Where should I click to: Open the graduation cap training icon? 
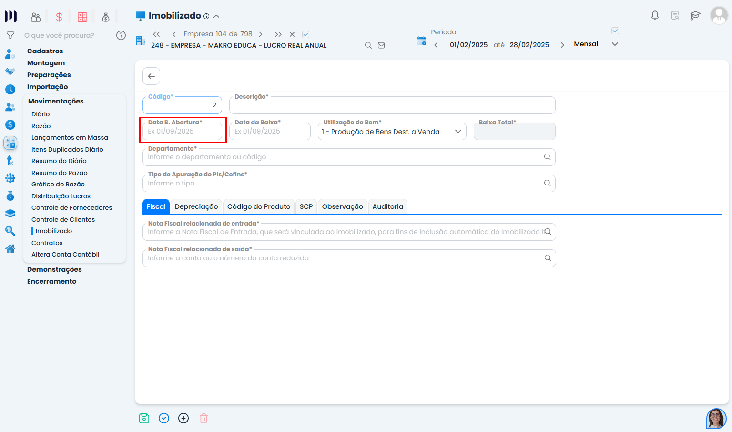point(695,15)
